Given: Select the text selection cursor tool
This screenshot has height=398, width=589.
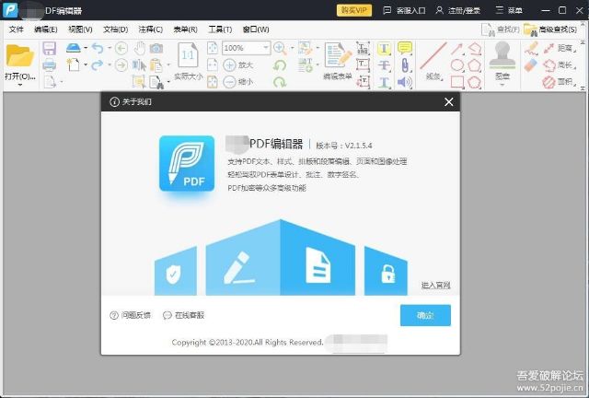Looking at the screenshot, I should [x=139, y=65].
